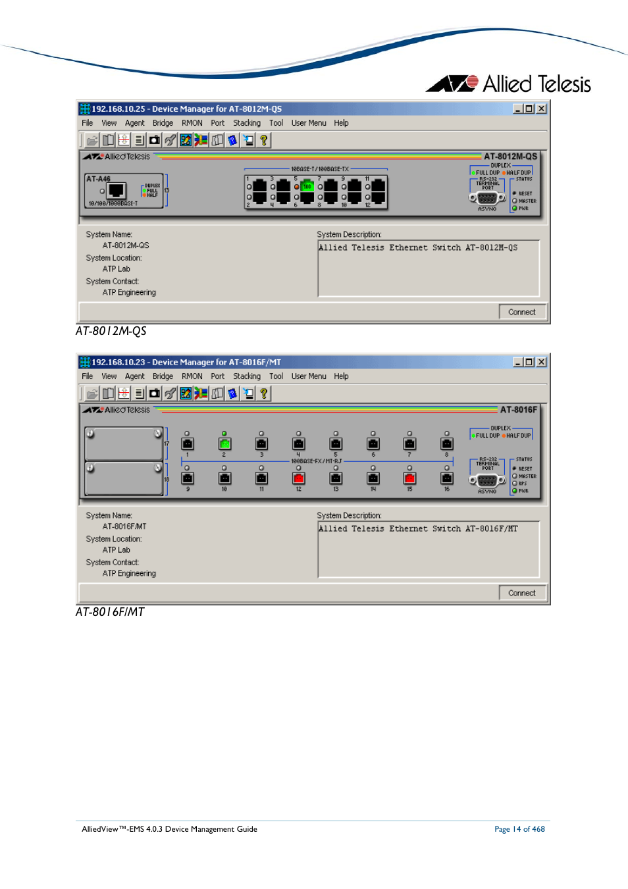Click the camera icon in the AT-8012M-QS toolbar
Screen dimensions: 628x889
(155, 140)
